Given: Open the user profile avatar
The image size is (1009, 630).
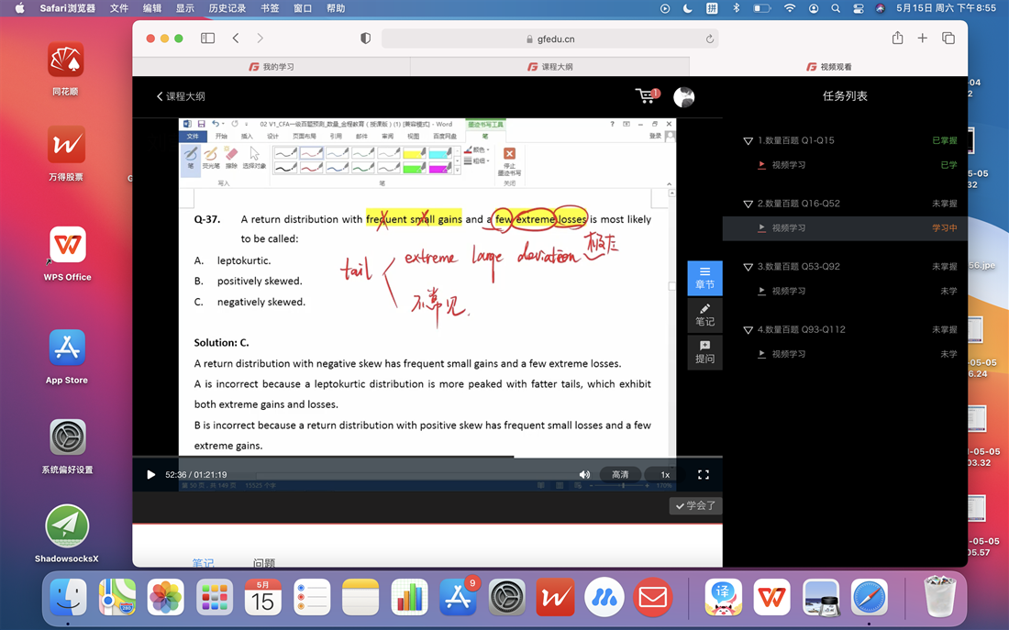Looking at the screenshot, I should click(684, 97).
